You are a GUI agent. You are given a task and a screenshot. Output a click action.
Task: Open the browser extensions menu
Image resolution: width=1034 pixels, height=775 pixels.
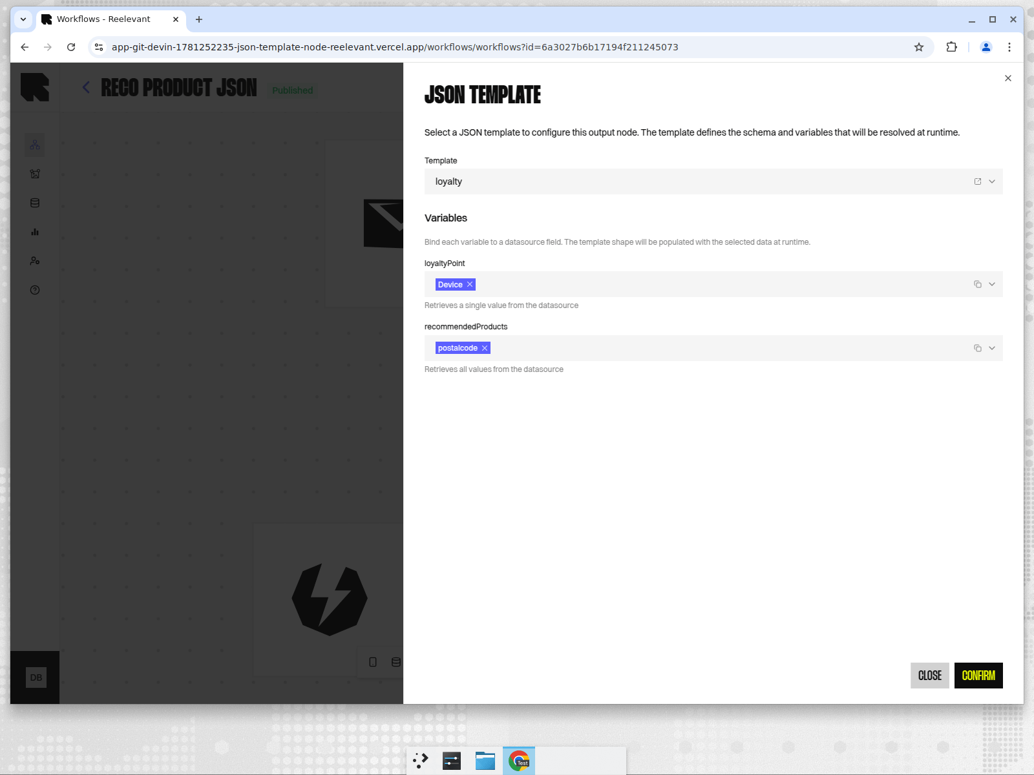pyautogui.click(x=951, y=47)
